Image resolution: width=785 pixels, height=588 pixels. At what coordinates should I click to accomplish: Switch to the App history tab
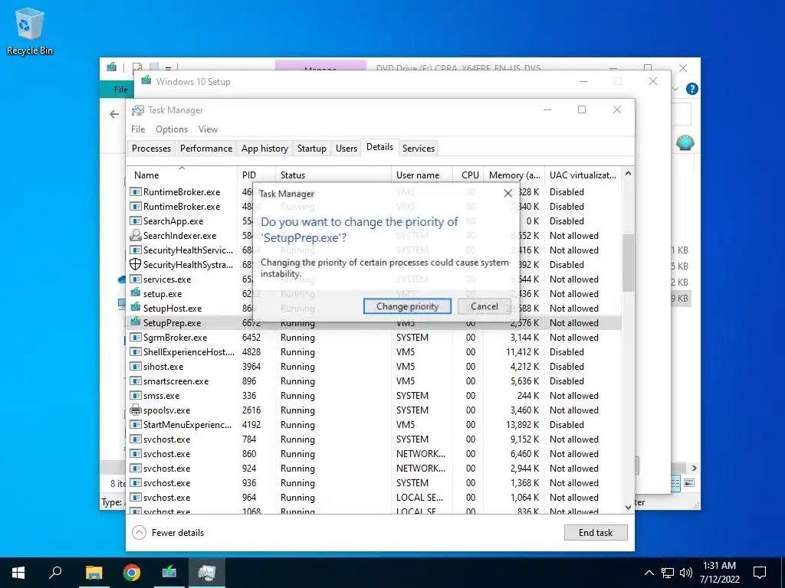point(264,148)
